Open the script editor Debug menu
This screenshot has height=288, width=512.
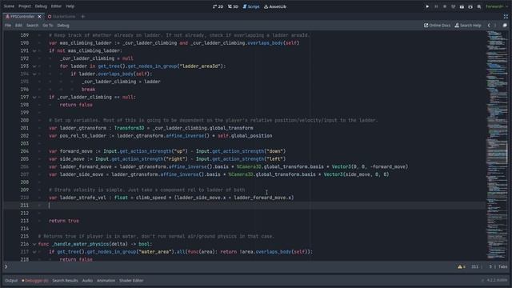pos(63,25)
